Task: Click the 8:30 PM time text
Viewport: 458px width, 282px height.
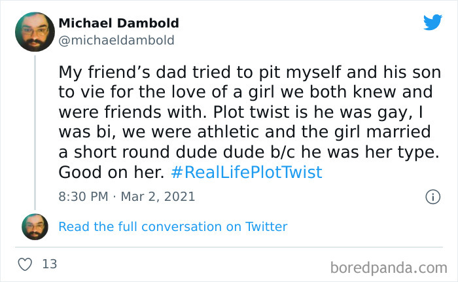Action: pyautogui.click(x=84, y=196)
